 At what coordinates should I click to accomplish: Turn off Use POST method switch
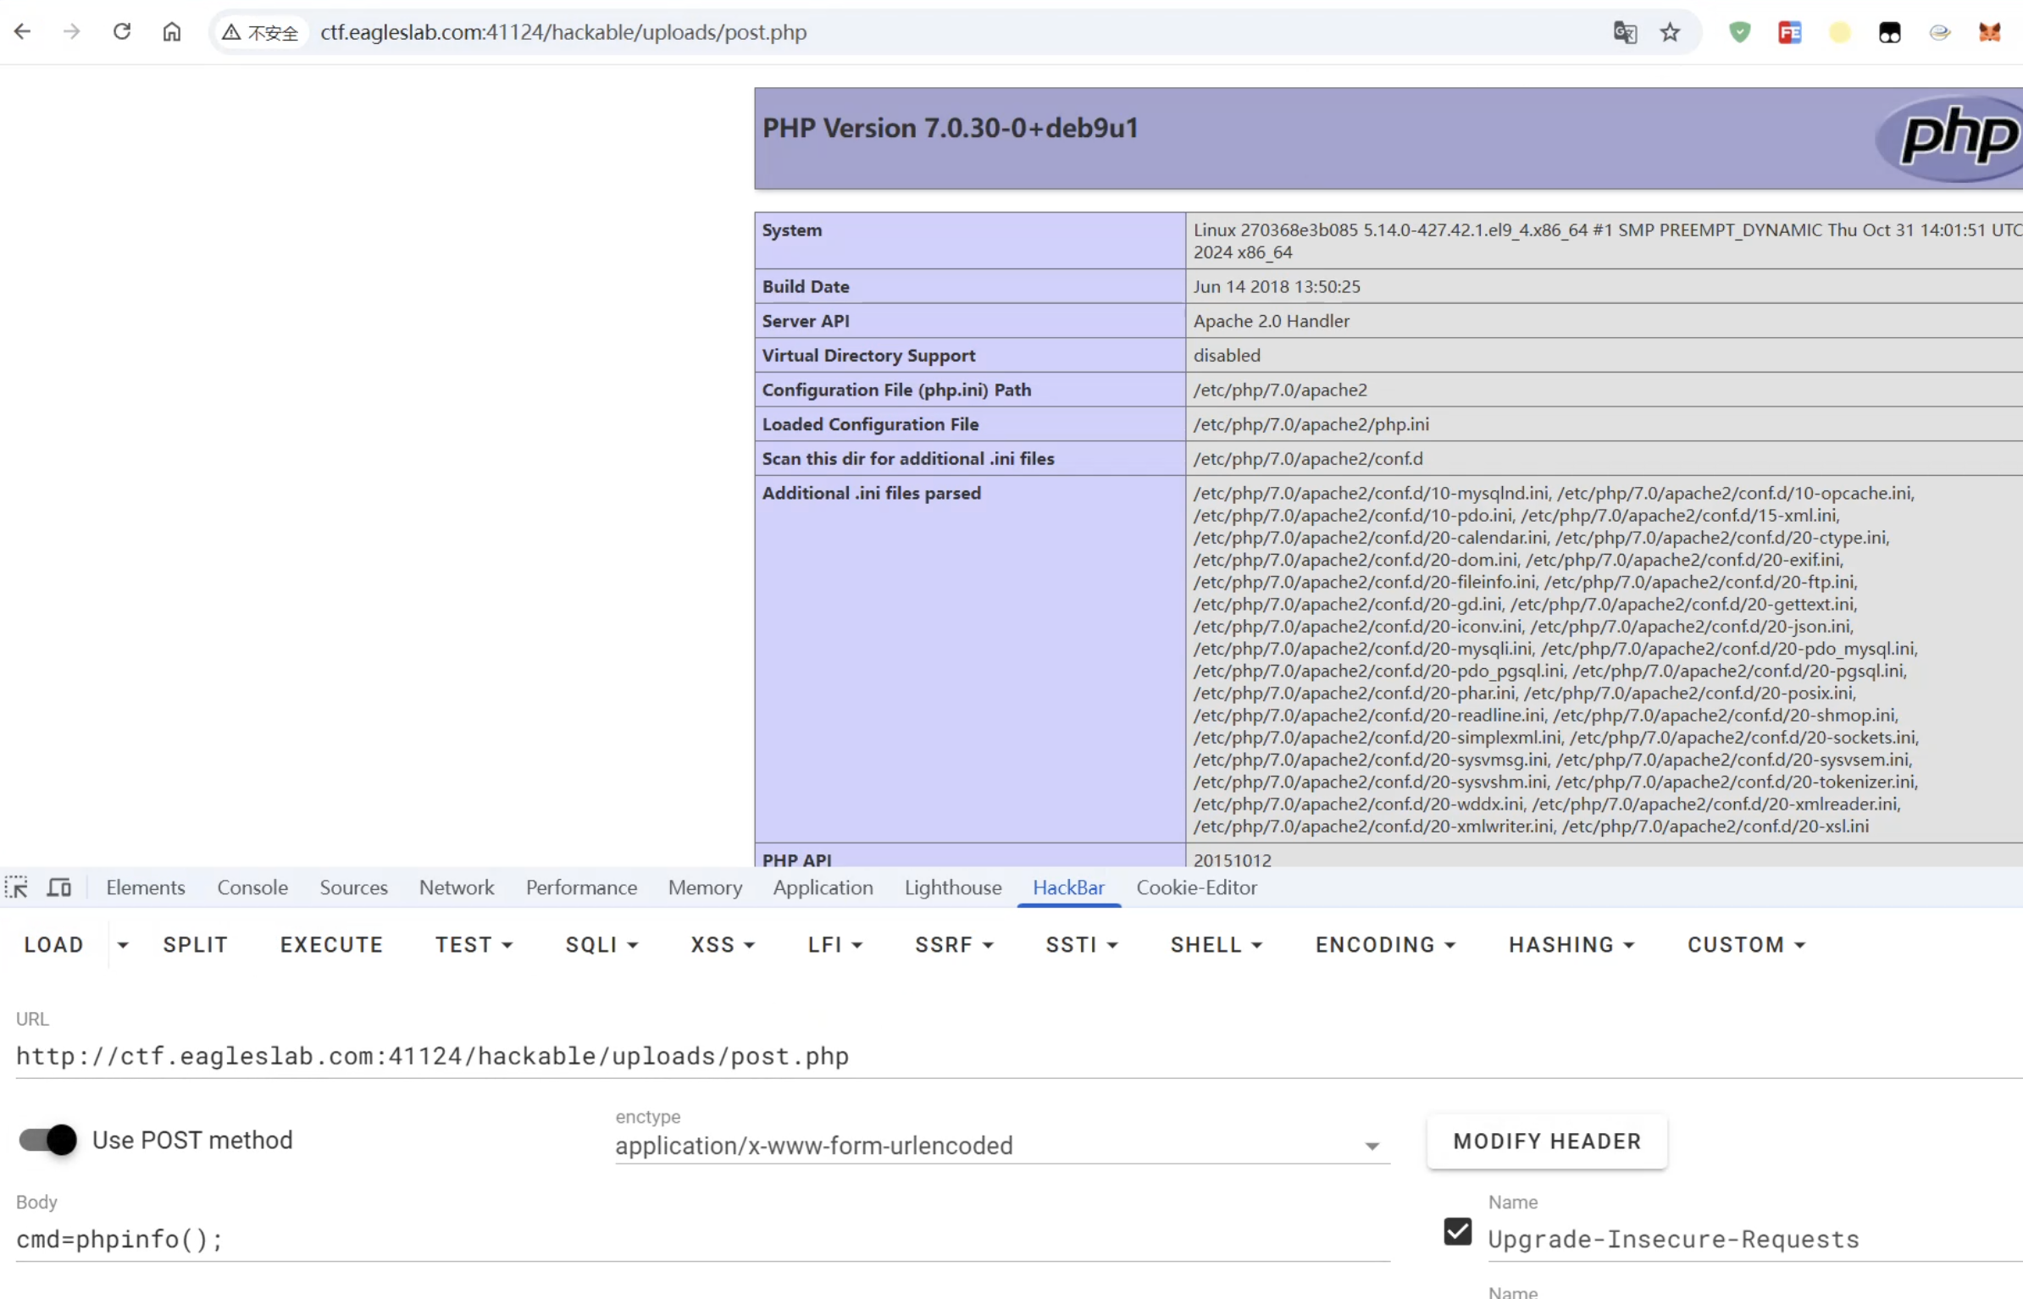click(x=48, y=1140)
